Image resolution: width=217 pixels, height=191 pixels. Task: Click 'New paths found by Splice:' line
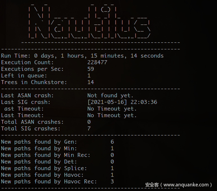point(57,168)
